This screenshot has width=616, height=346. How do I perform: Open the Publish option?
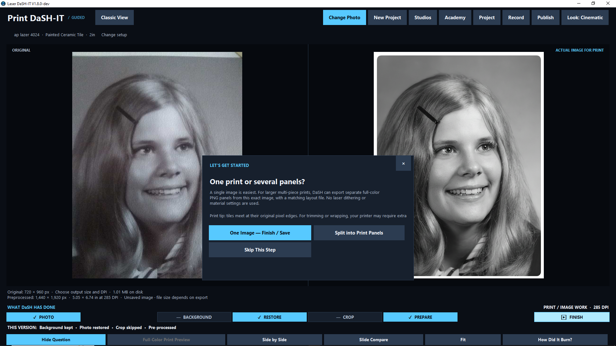click(x=545, y=18)
